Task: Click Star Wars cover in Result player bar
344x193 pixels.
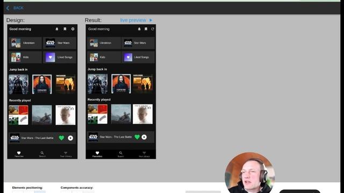Action: [x=93, y=137]
